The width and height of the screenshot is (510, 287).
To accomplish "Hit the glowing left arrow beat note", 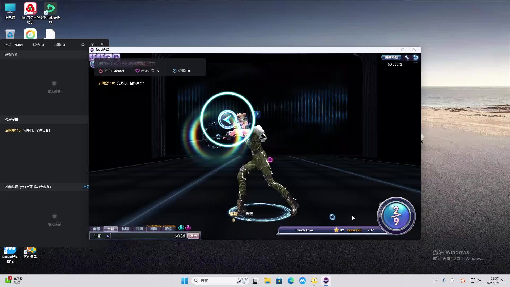I will [227, 120].
